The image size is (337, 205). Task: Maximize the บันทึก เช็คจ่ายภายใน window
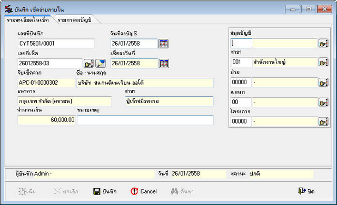click(309, 9)
